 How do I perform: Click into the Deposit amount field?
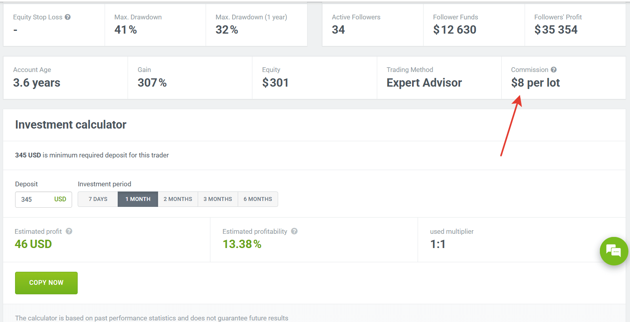[34, 199]
